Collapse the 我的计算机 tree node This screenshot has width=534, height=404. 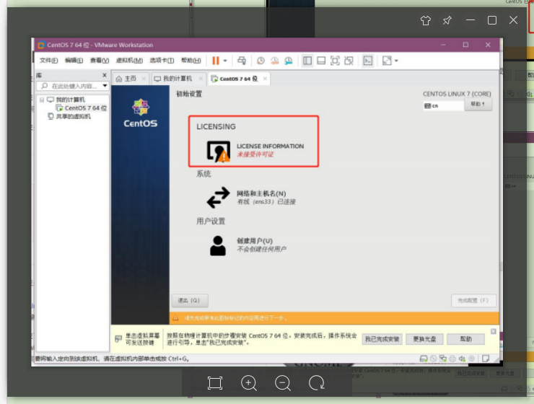[42, 100]
